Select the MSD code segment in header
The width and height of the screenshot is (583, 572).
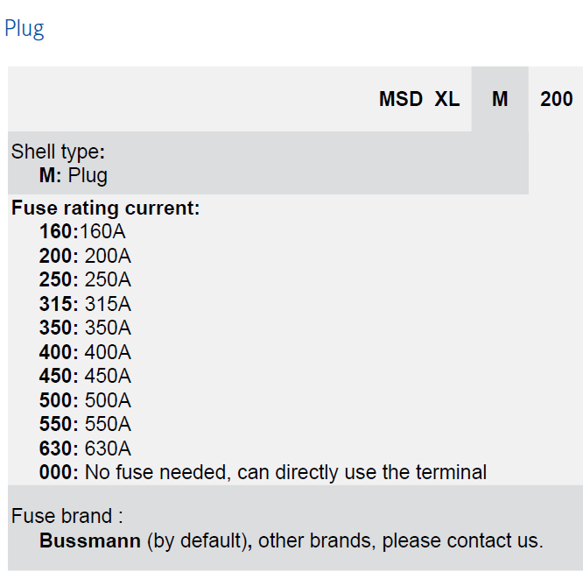[401, 99]
